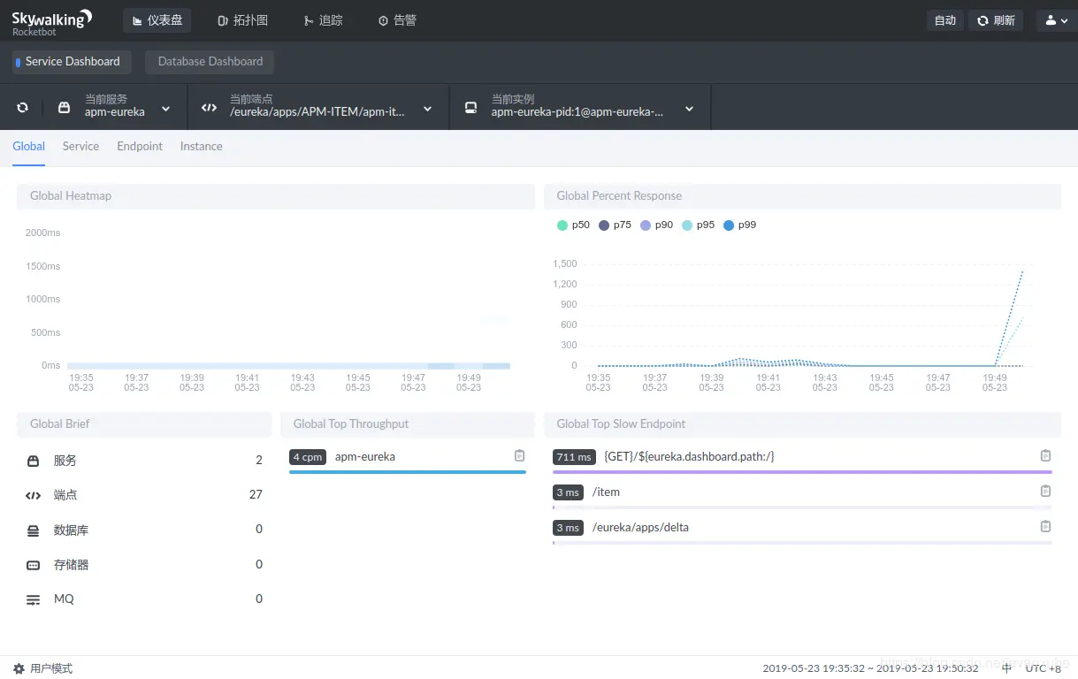Copy the eureka.dashboard.path endpoint with clipboard icon
The height and width of the screenshot is (679, 1078).
(1045, 456)
